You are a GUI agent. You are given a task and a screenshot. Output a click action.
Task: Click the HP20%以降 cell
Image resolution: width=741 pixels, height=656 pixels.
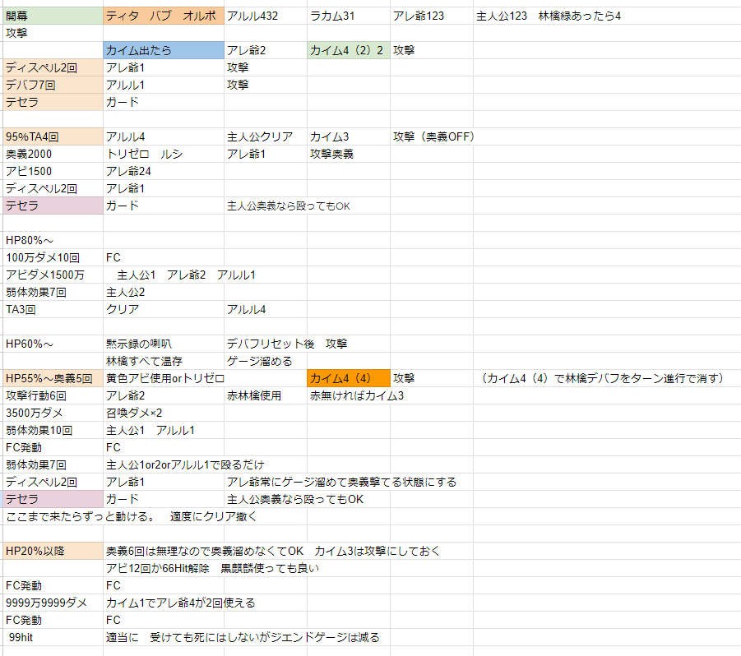53,551
